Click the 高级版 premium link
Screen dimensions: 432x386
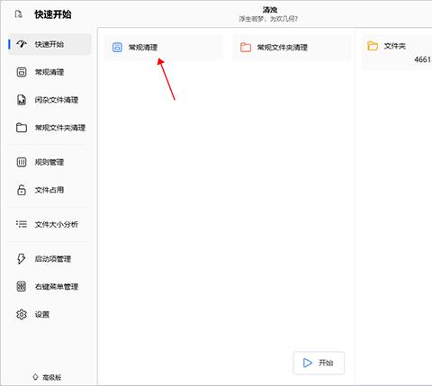(x=47, y=377)
